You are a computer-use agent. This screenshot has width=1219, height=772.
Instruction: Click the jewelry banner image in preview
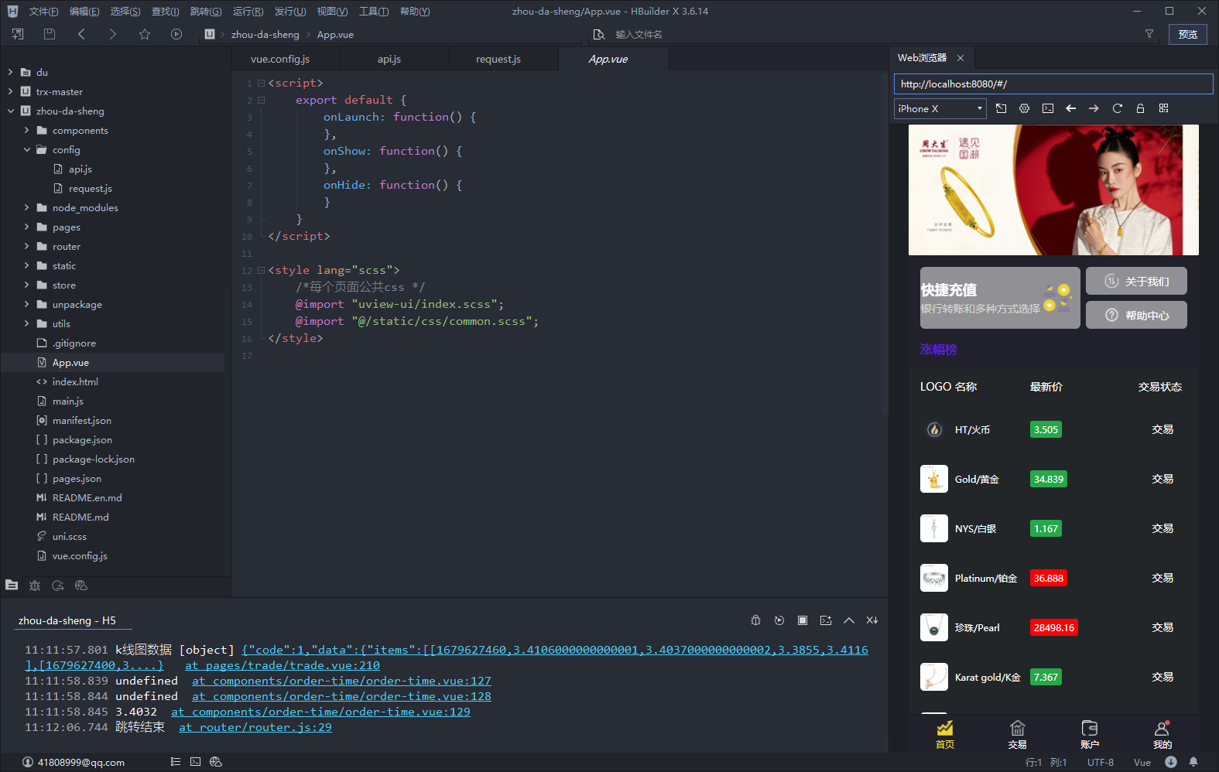pyautogui.click(x=1053, y=190)
